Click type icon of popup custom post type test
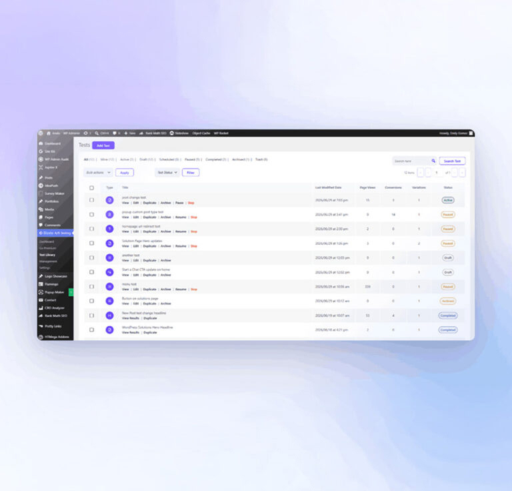Screen dimensions: 512x491 coord(110,215)
